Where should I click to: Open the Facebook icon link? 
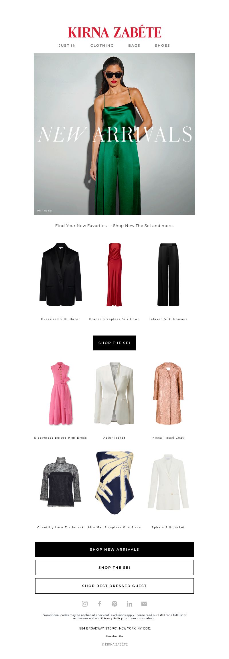click(x=100, y=604)
